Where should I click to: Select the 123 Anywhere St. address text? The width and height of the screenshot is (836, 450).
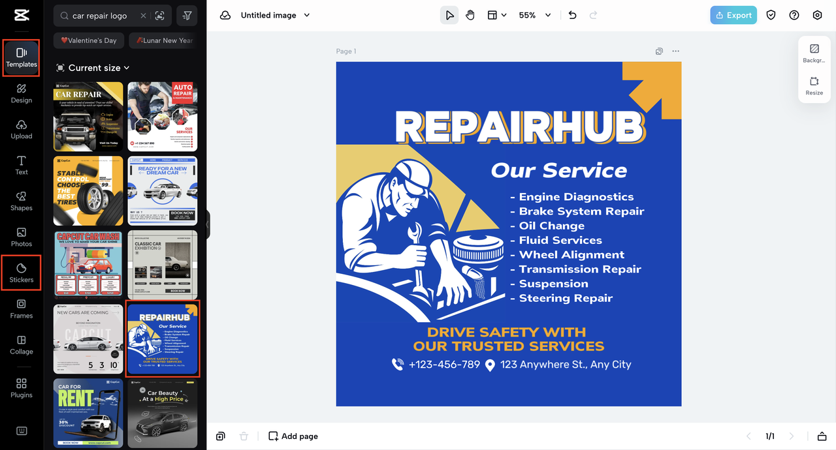pos(566,365)
